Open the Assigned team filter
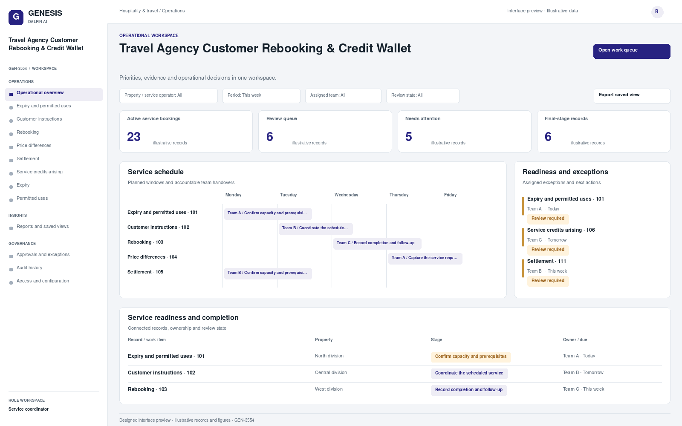This screenshot has width=682, height=426. (343, 96)
